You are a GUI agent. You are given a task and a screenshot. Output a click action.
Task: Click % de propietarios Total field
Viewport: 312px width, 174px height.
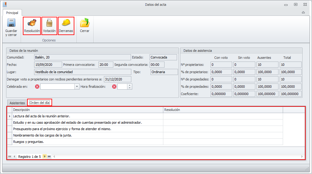(291, 72)
